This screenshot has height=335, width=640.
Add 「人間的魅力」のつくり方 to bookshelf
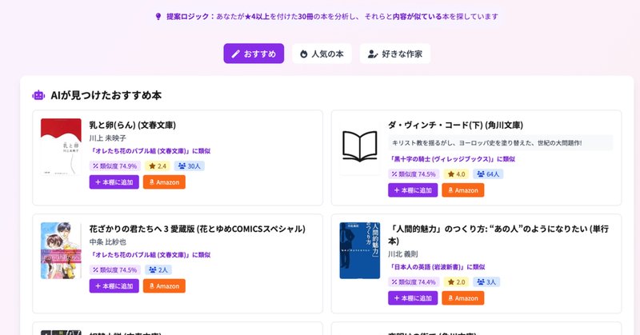413,298
